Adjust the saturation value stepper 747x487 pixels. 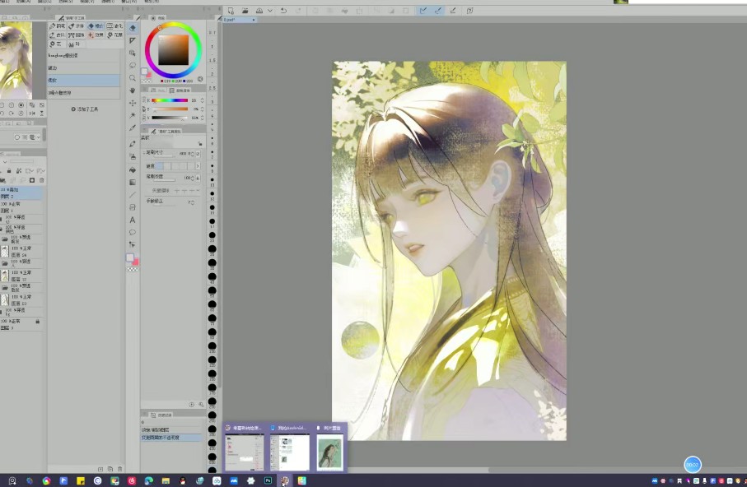click(202, 109)
